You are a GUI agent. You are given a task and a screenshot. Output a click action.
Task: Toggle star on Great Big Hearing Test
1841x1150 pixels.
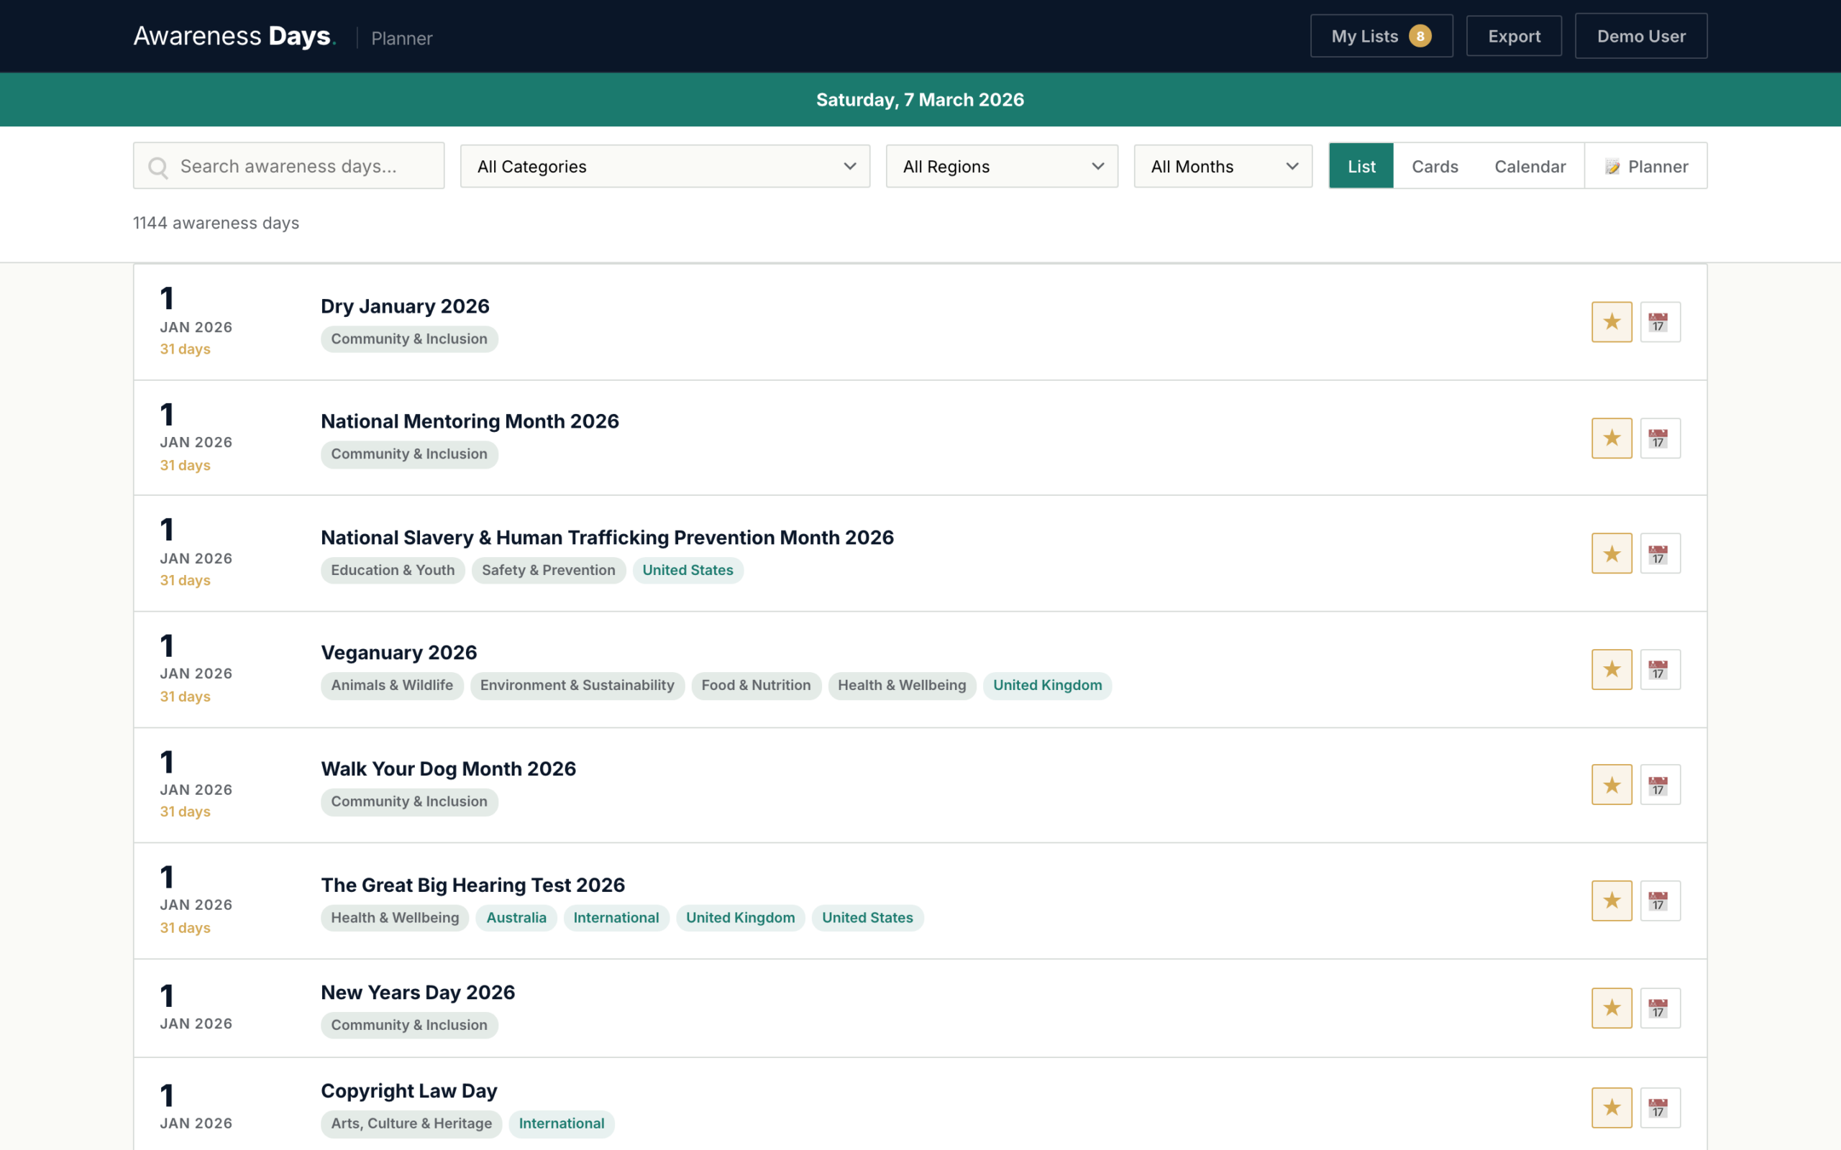pos(1612,901)
